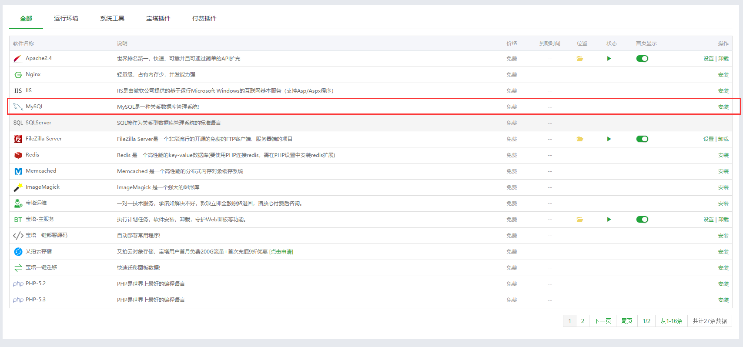The image size is (743, 347).
Task: Install PHP-5.2 via 安装 link
Action: 723,284
